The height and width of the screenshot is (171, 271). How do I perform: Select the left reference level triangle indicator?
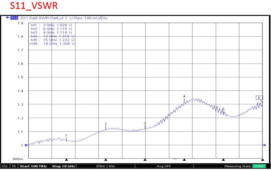(x=27, y=145)
